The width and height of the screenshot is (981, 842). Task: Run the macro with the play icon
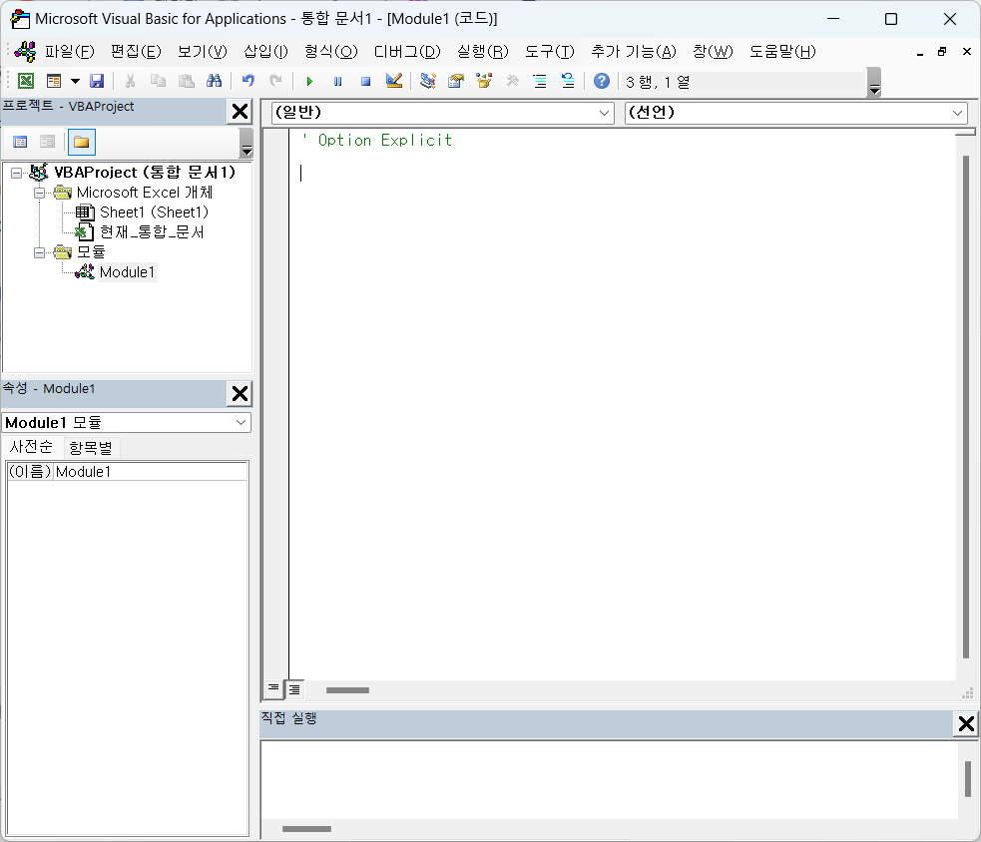[x=309, y=82]
